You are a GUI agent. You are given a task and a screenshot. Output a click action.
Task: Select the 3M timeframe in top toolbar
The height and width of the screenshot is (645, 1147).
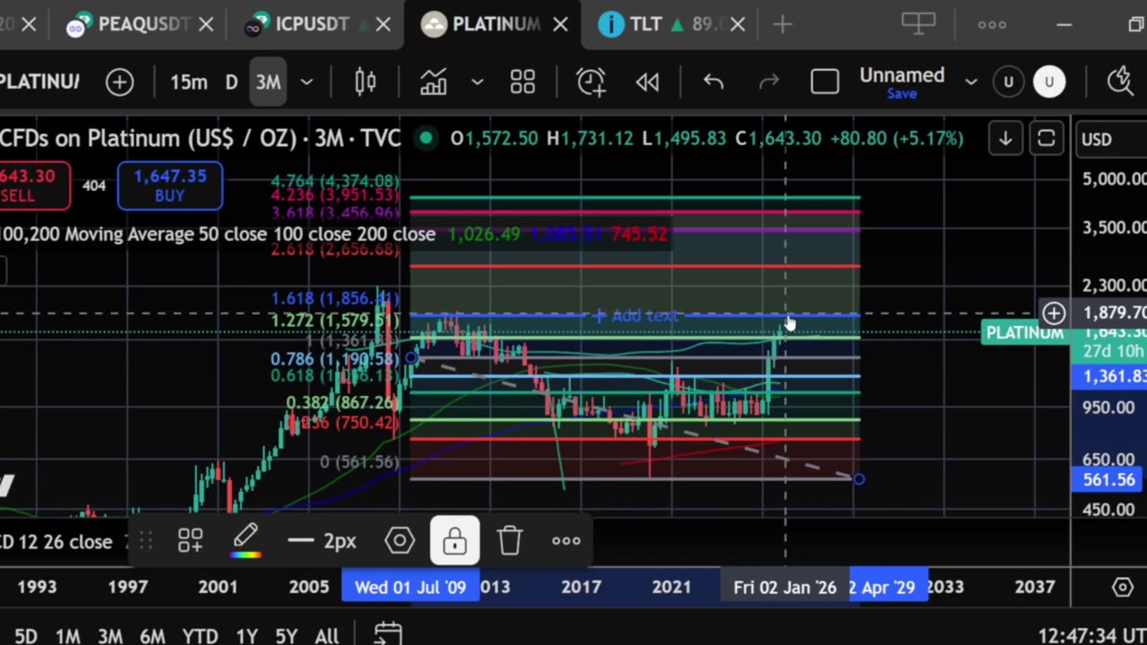pos(268,82)
